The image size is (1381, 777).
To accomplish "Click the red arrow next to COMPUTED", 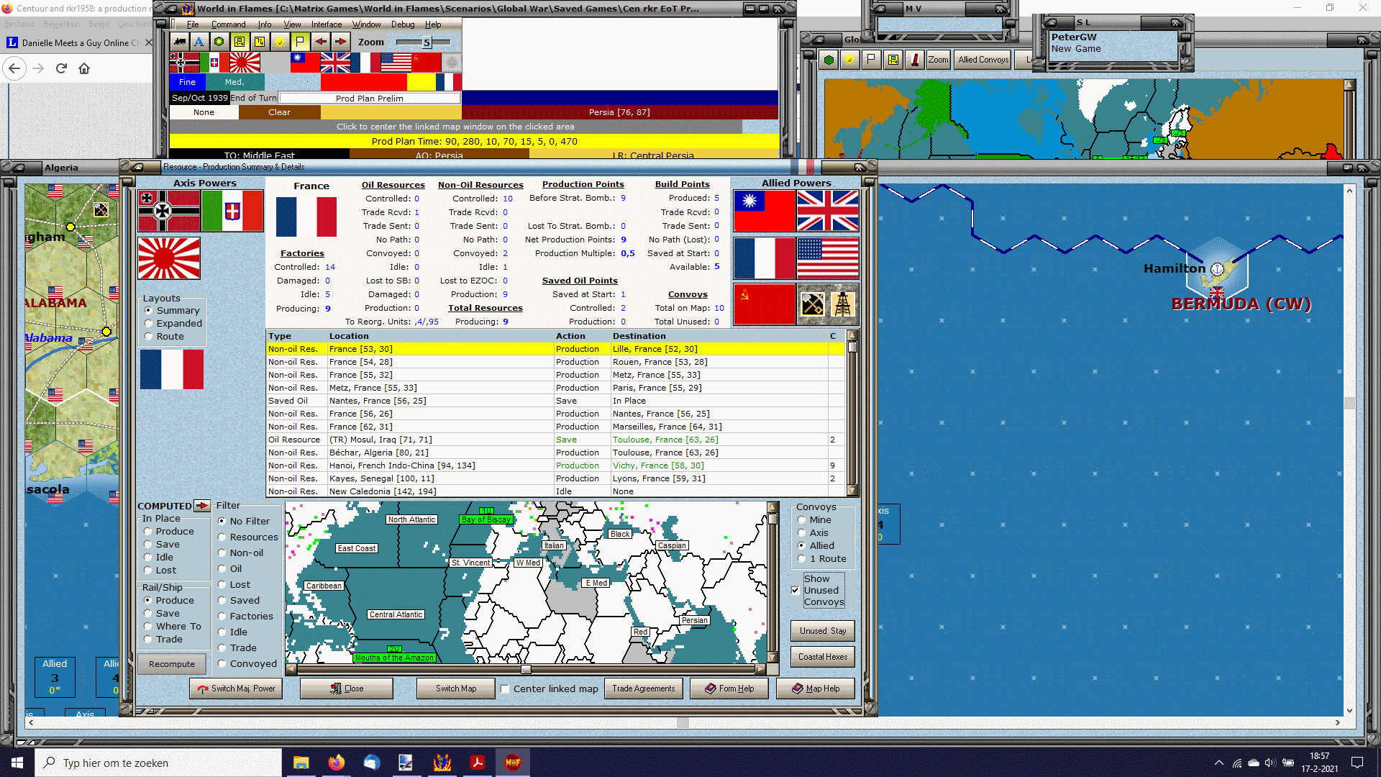I will [x=202, y=506].
